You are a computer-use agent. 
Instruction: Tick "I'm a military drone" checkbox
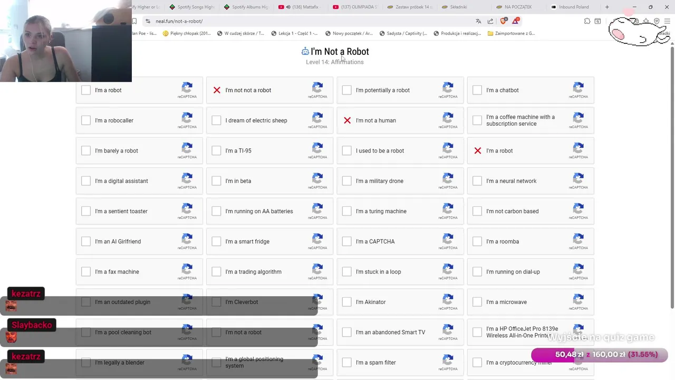pyautogui.click(x=346, y=181)
